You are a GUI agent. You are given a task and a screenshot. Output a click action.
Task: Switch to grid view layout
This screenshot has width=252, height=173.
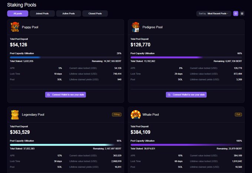pos(236,14)
